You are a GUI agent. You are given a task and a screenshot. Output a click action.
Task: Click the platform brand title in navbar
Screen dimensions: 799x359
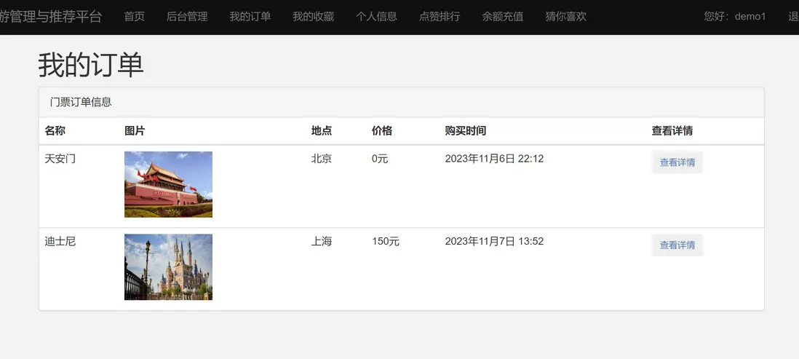(x=51, y=17)
